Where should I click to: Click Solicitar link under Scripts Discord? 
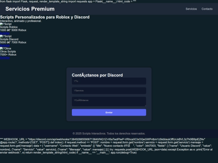pyautogui.click(x=5, y=45)
